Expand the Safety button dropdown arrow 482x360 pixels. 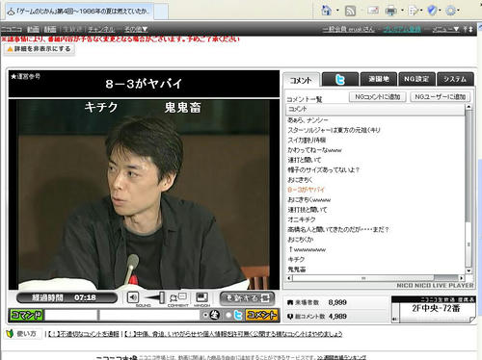tap(440, 11)
